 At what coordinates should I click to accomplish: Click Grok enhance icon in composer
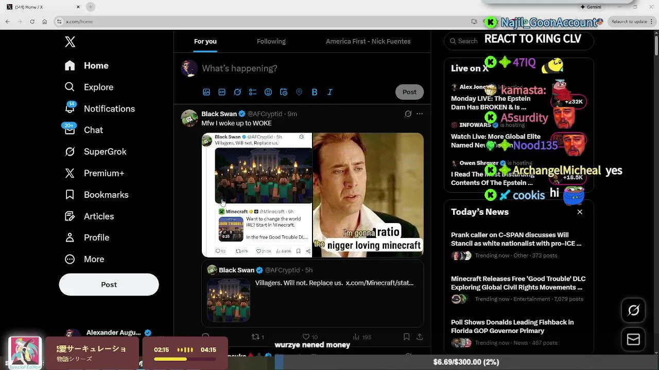coord(237,92)
